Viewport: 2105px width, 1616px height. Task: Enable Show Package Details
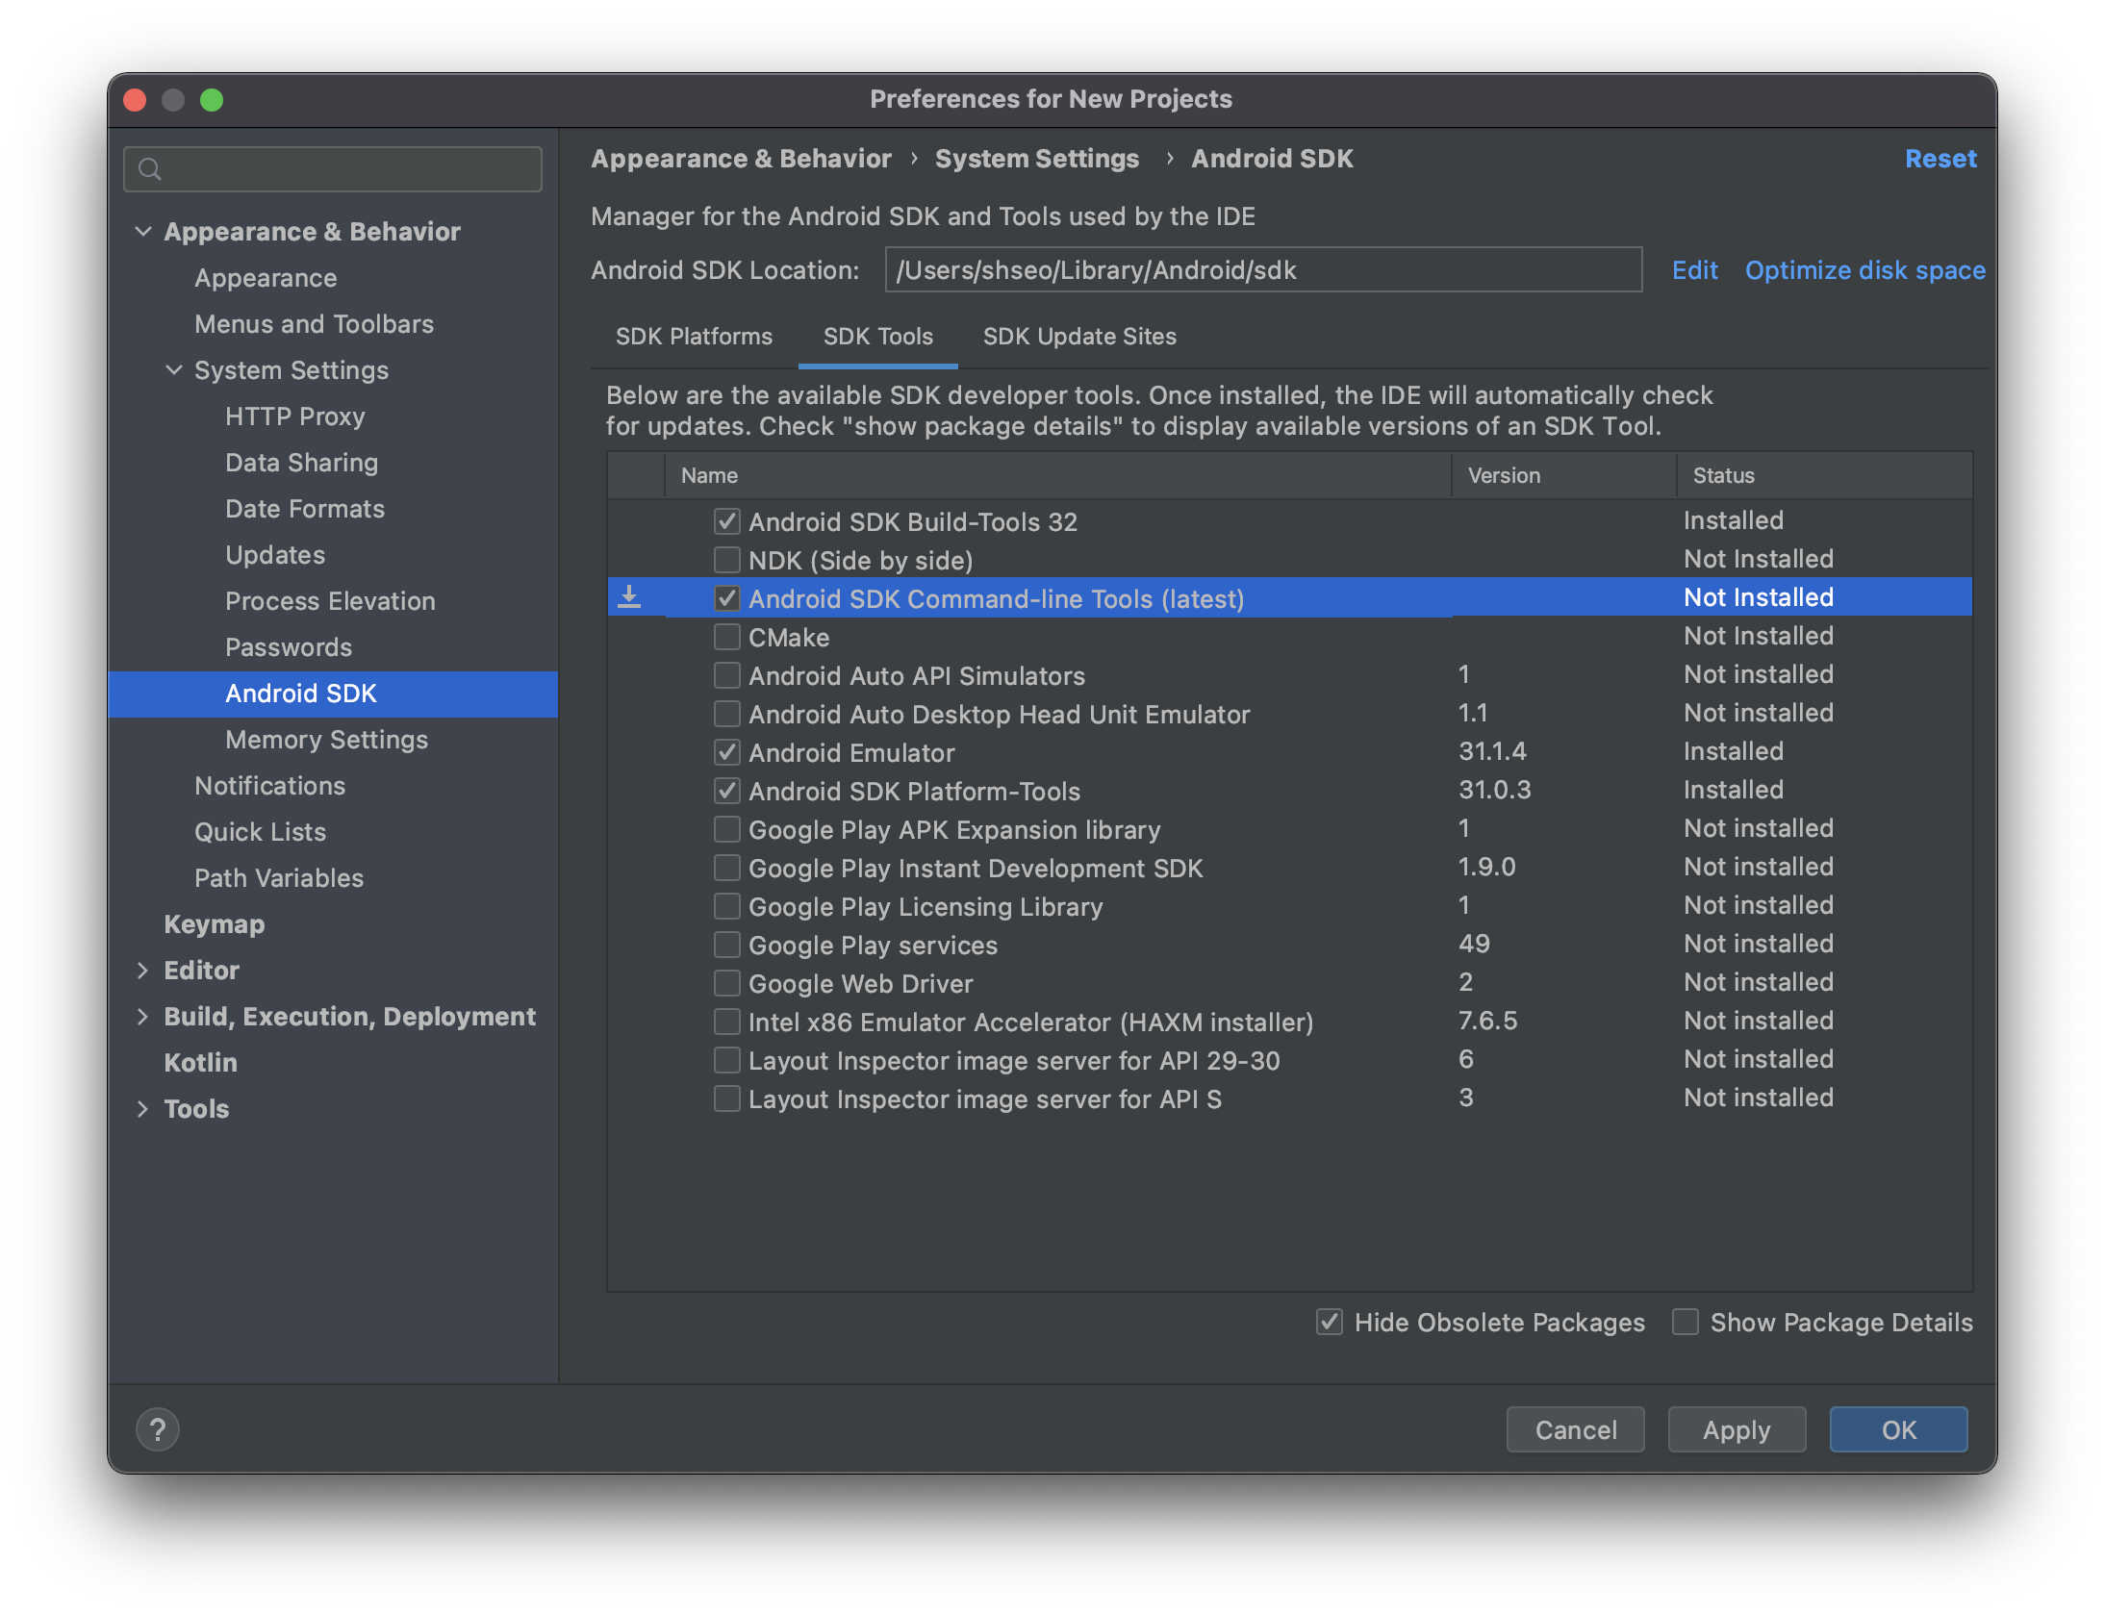tap(1686, 1322)
